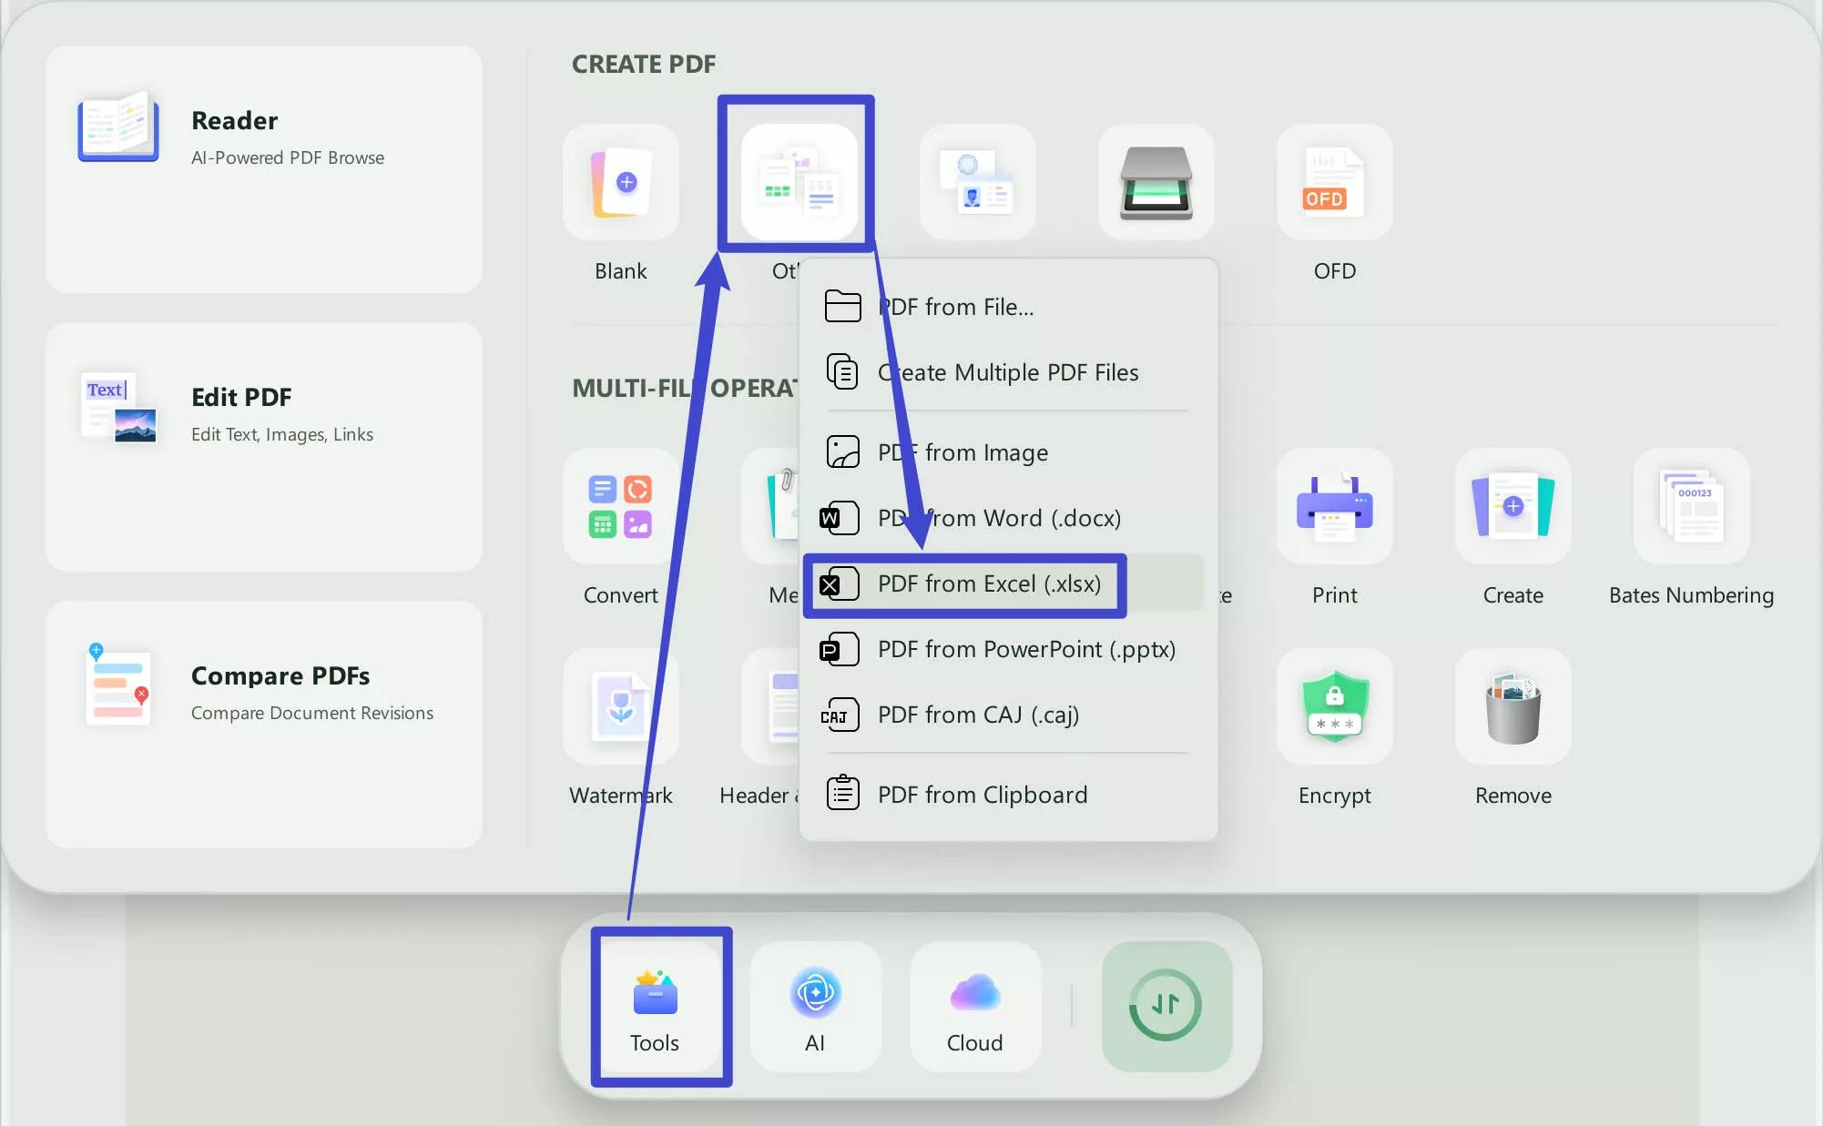Switch to the AI panel in the dock
The height and width of the screenshot is (1126, 1823).
[814, 1006]
